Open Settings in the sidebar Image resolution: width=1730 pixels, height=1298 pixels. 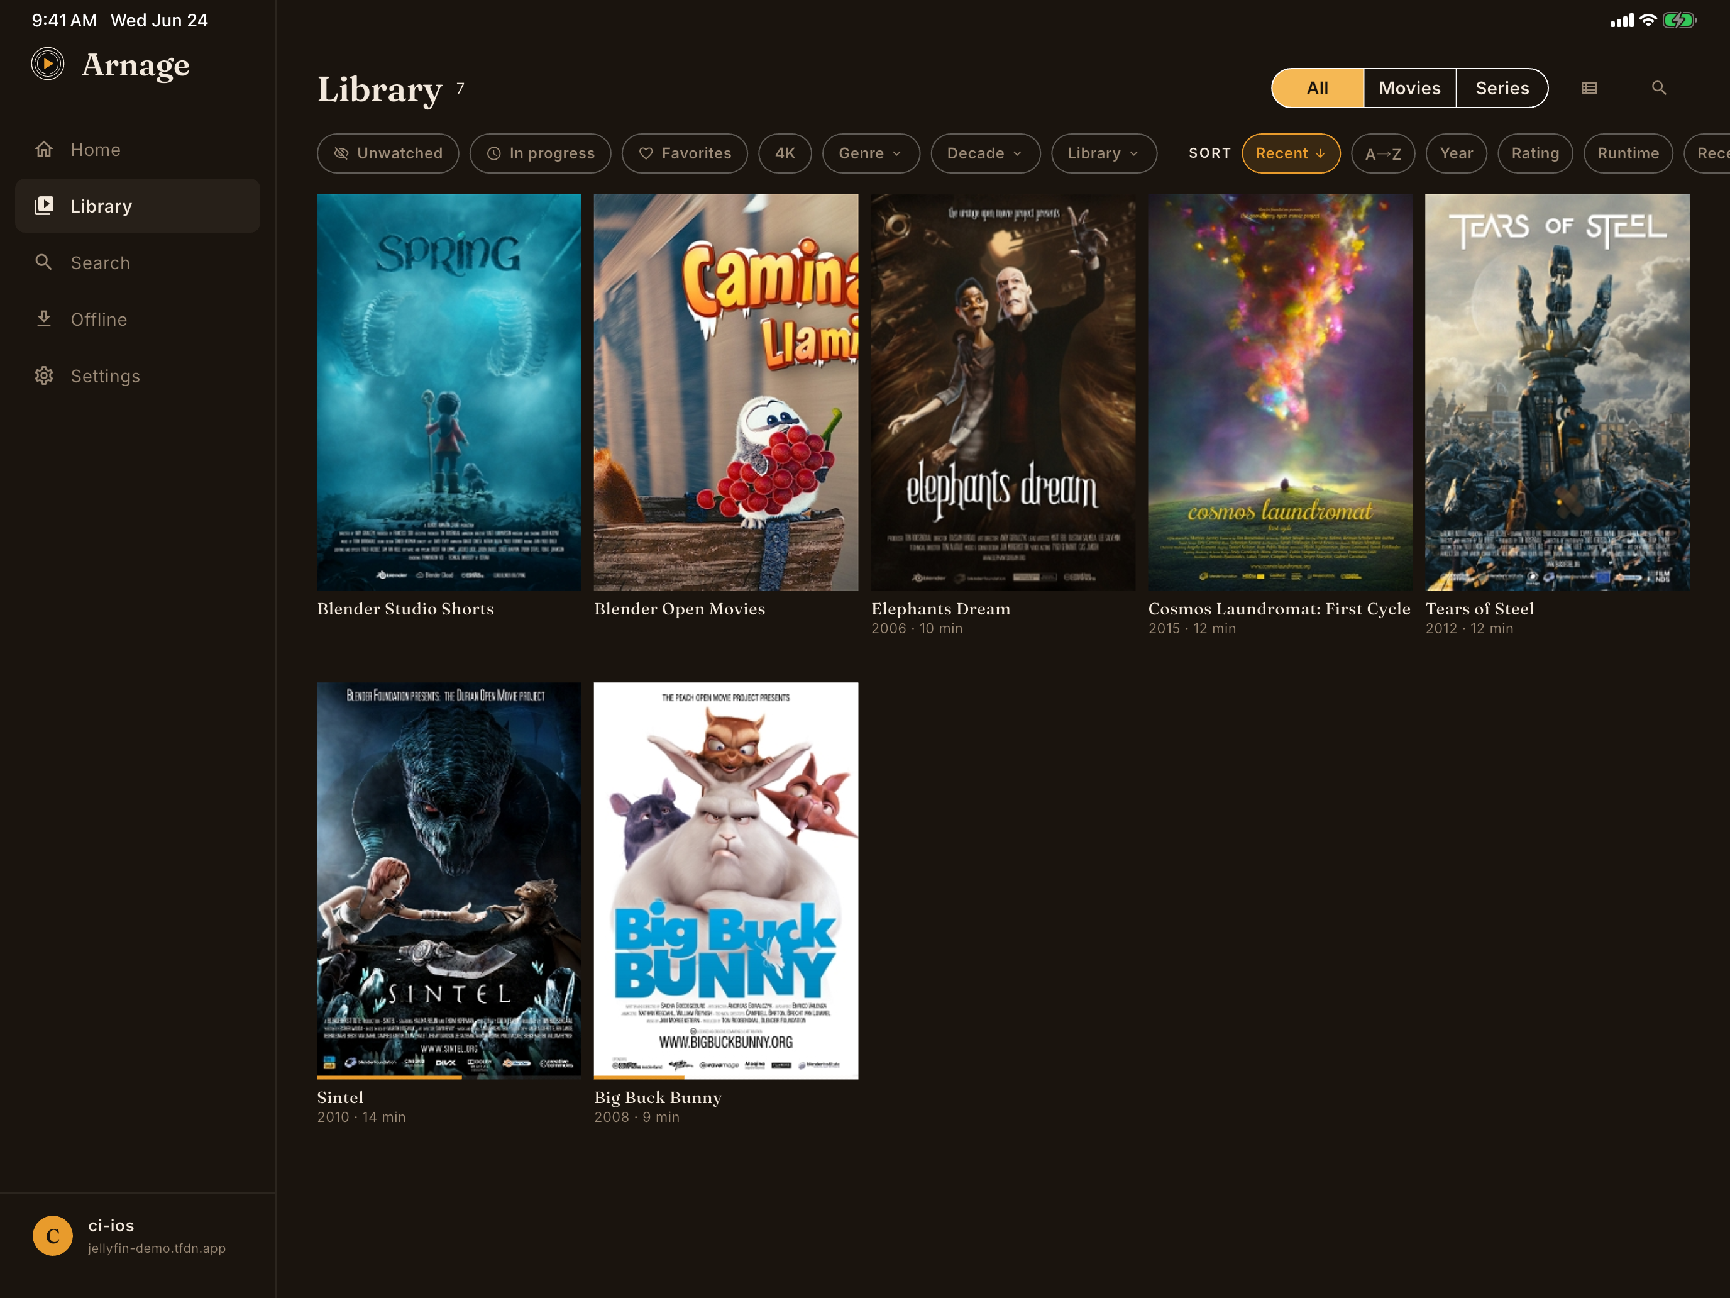tap(138, 375)
